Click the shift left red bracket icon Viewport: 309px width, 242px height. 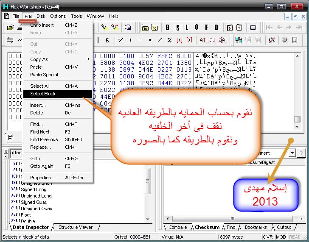pyautogui.click(x=179, y=40)
